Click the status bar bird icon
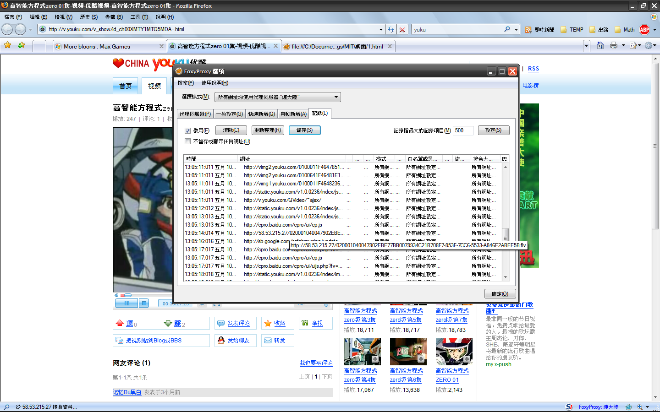The image size is (660, 412). [x=628, y=407]
